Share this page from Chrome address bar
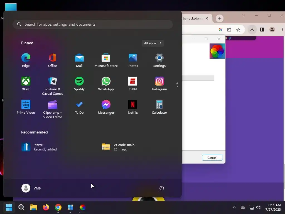 tap(229, 30)
